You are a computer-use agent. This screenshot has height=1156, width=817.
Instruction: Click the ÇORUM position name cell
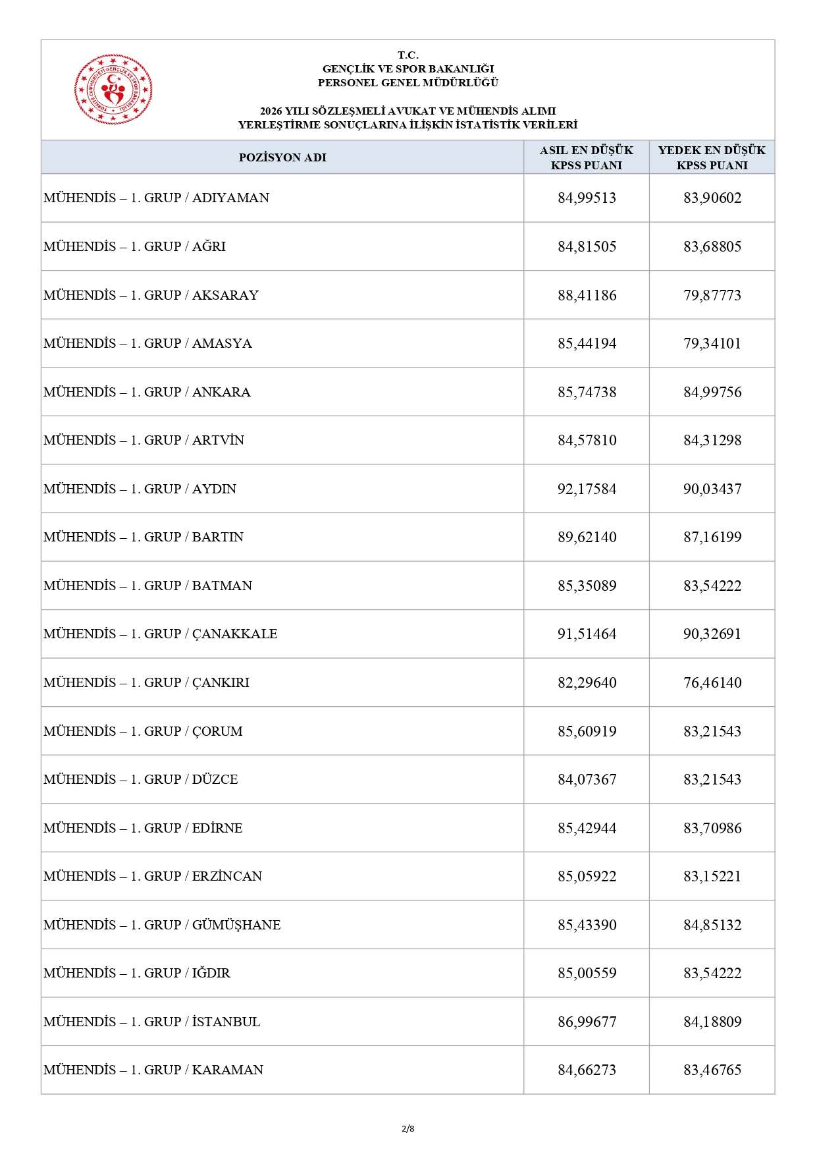[x=282, y=731]
